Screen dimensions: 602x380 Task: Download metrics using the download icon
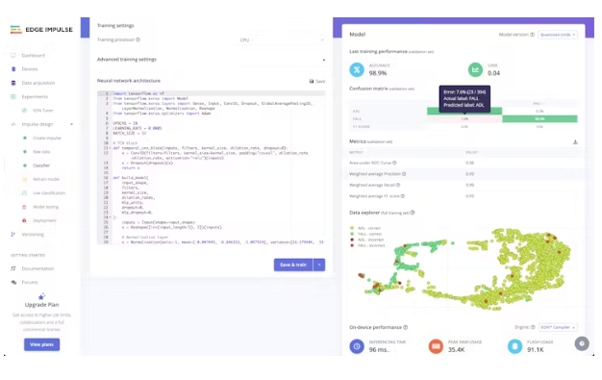click(x=575, y=141)
